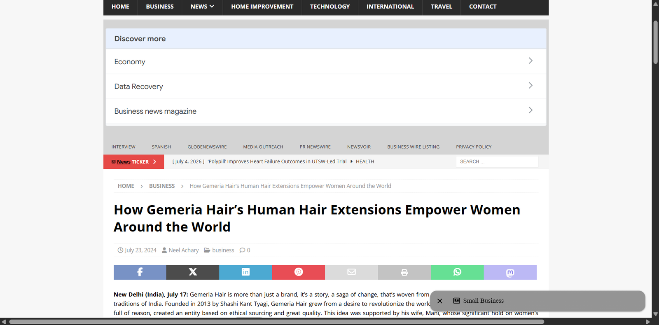Open INTERNATIONAL menu item

pyautogui.click(x=390, y=7)
